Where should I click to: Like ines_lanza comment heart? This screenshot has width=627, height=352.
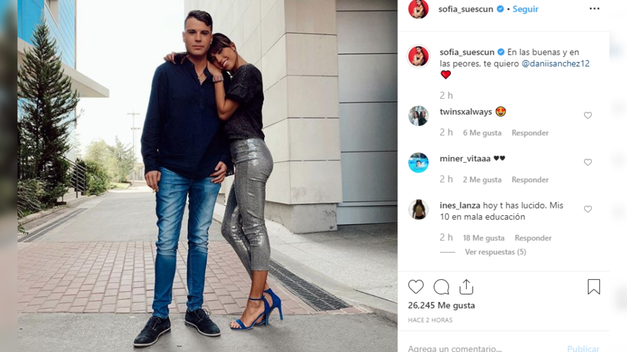pos(588,209)
